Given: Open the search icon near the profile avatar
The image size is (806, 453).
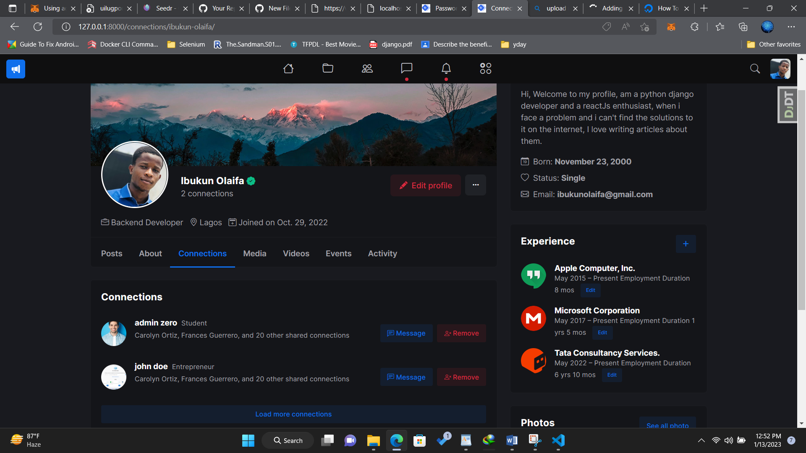Looking at the screenshot, I should [755, 69].
